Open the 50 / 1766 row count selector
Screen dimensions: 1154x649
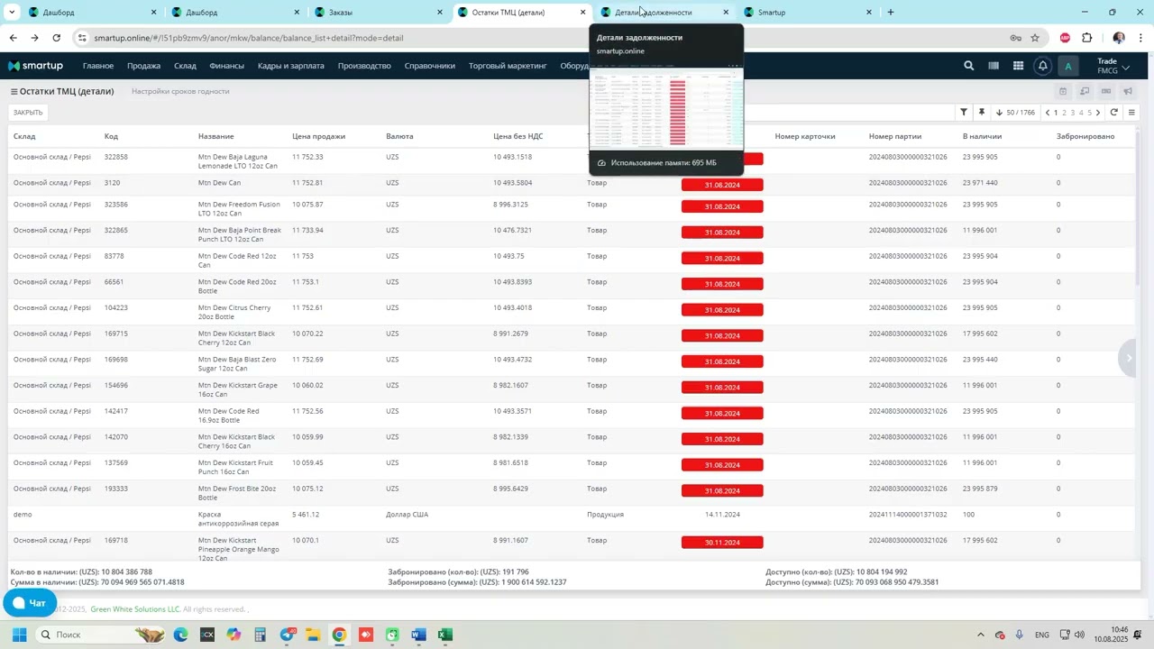1015,113
